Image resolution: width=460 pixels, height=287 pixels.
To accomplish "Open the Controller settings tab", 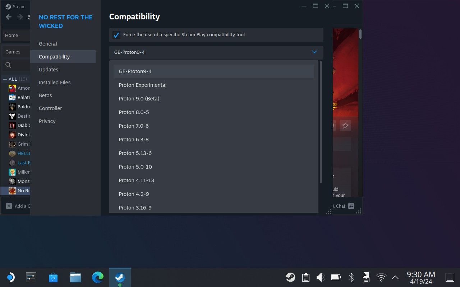I will [x=63, y=108].
